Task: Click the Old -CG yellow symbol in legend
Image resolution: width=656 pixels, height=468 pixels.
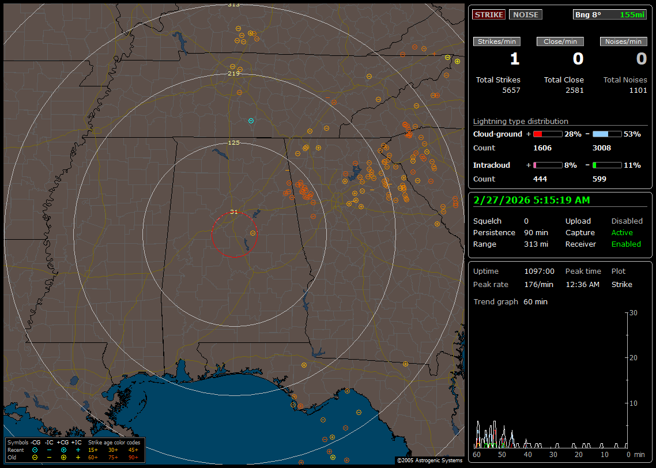Action: click(x=35, y=457)
